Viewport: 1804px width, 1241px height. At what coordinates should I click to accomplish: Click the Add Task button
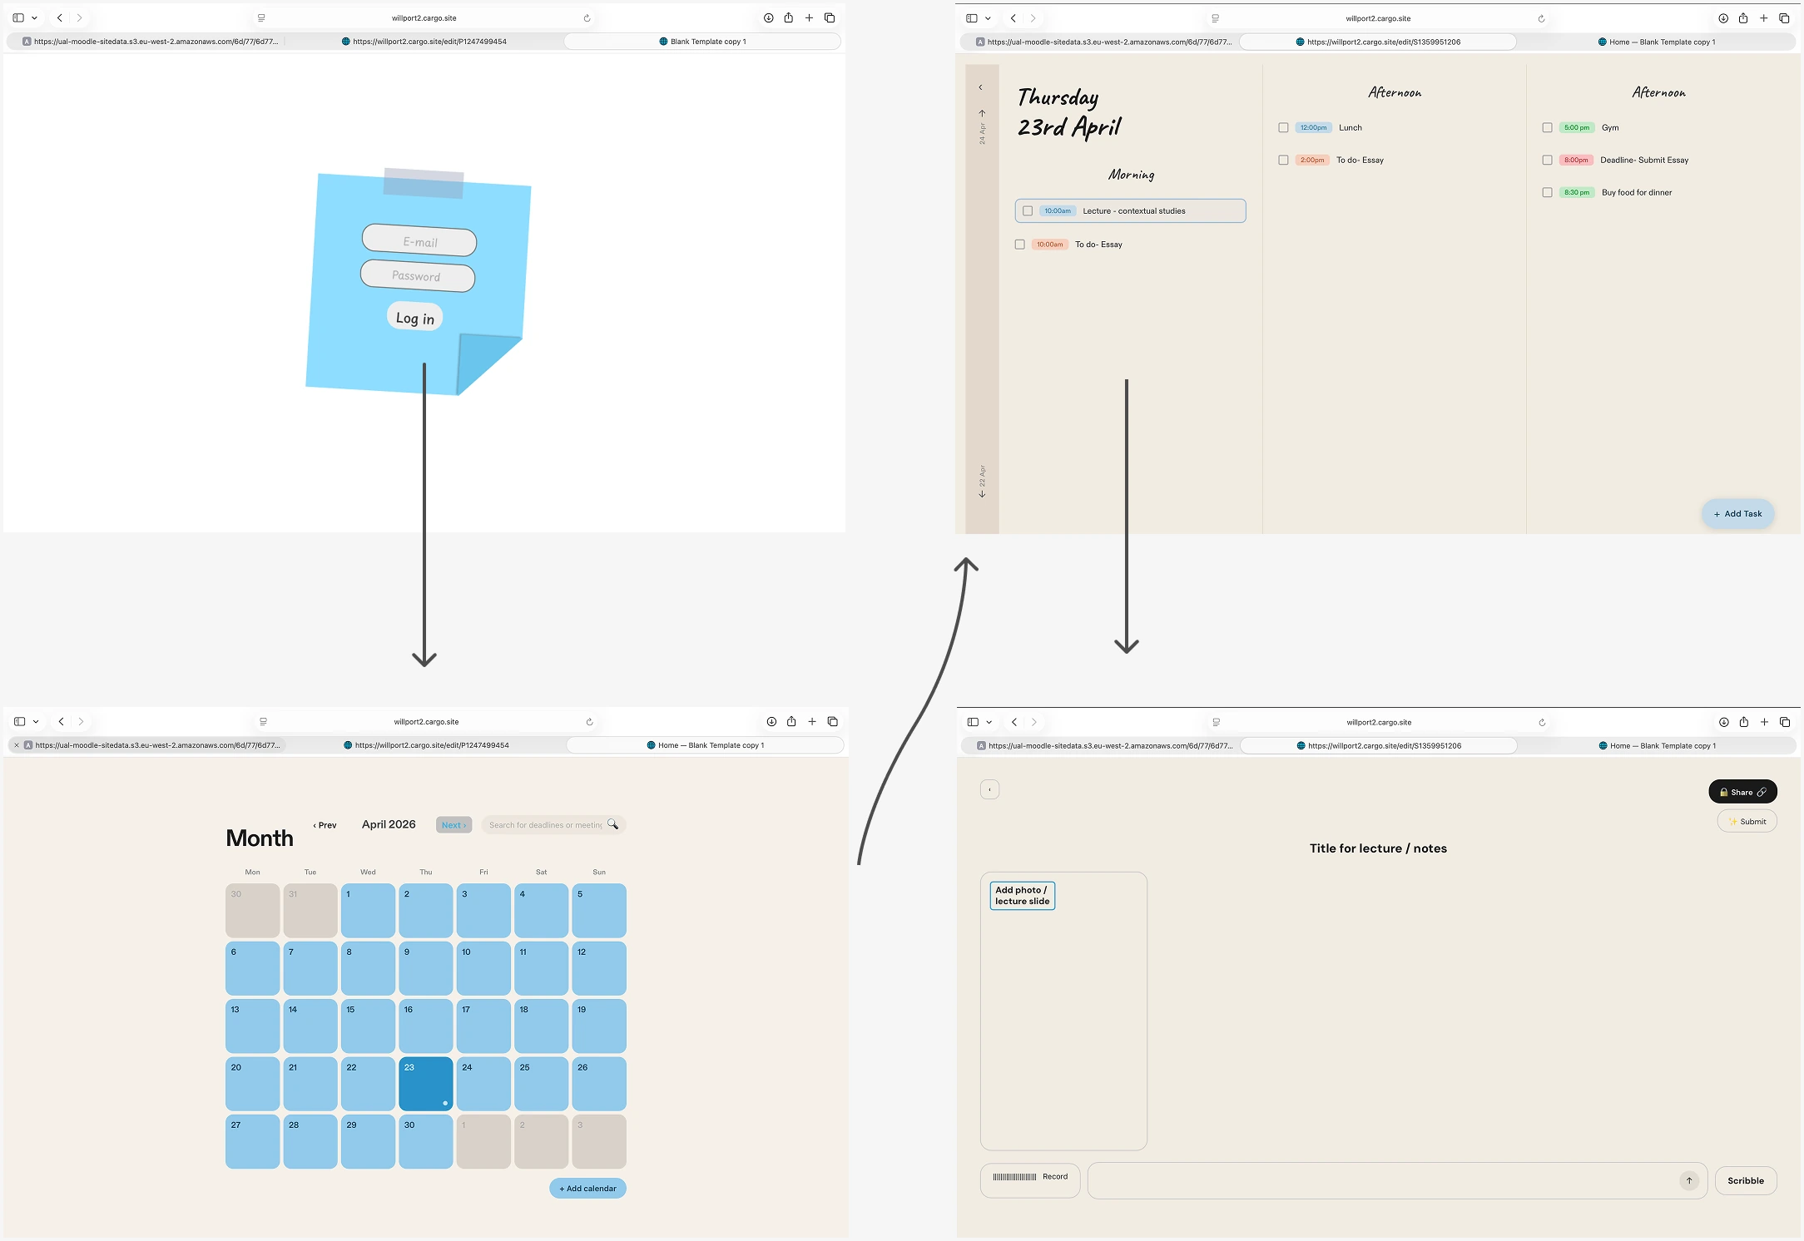pos(1737,514)
